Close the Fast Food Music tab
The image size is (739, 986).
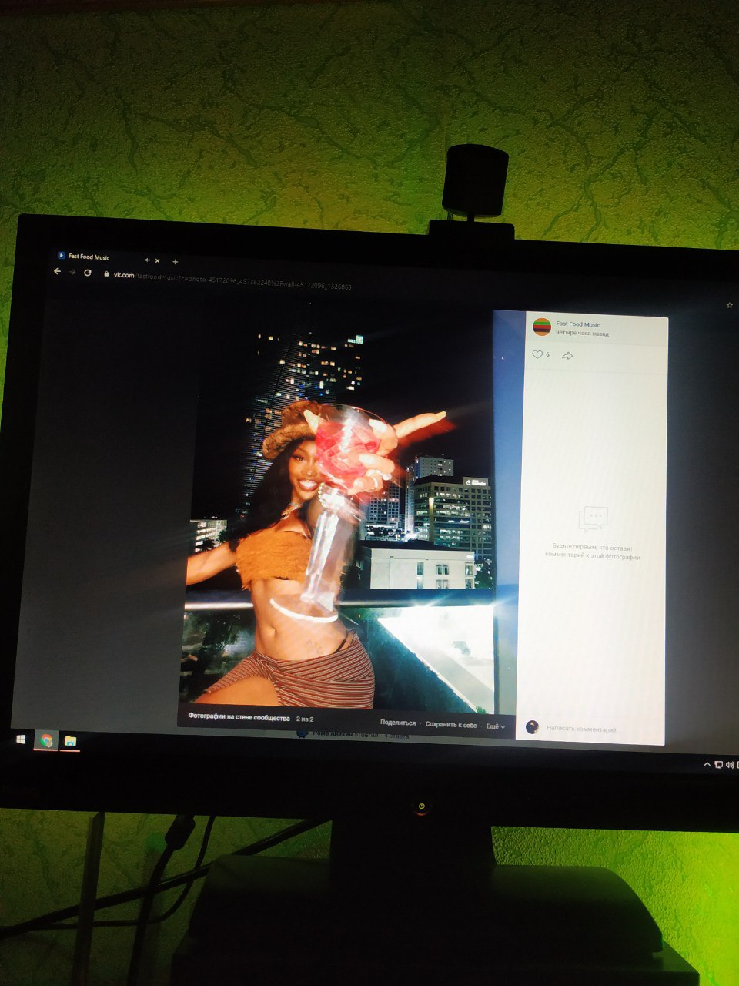coord(157,260)
